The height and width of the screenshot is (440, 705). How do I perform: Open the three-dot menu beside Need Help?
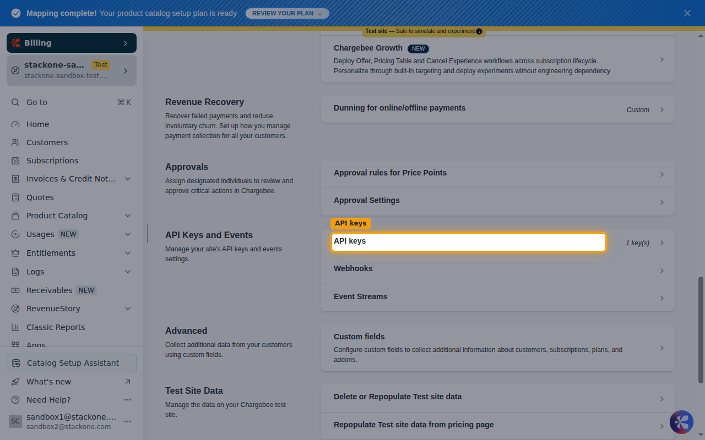[128, 400]
